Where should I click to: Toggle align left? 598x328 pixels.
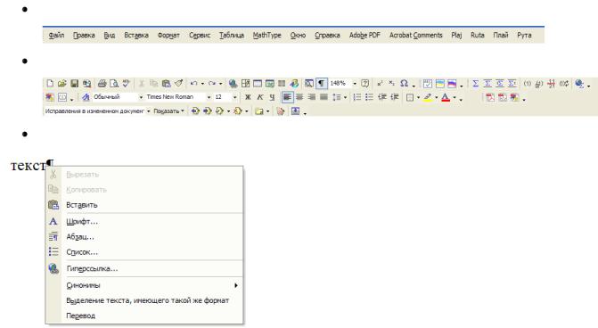[x=287, y=97]
